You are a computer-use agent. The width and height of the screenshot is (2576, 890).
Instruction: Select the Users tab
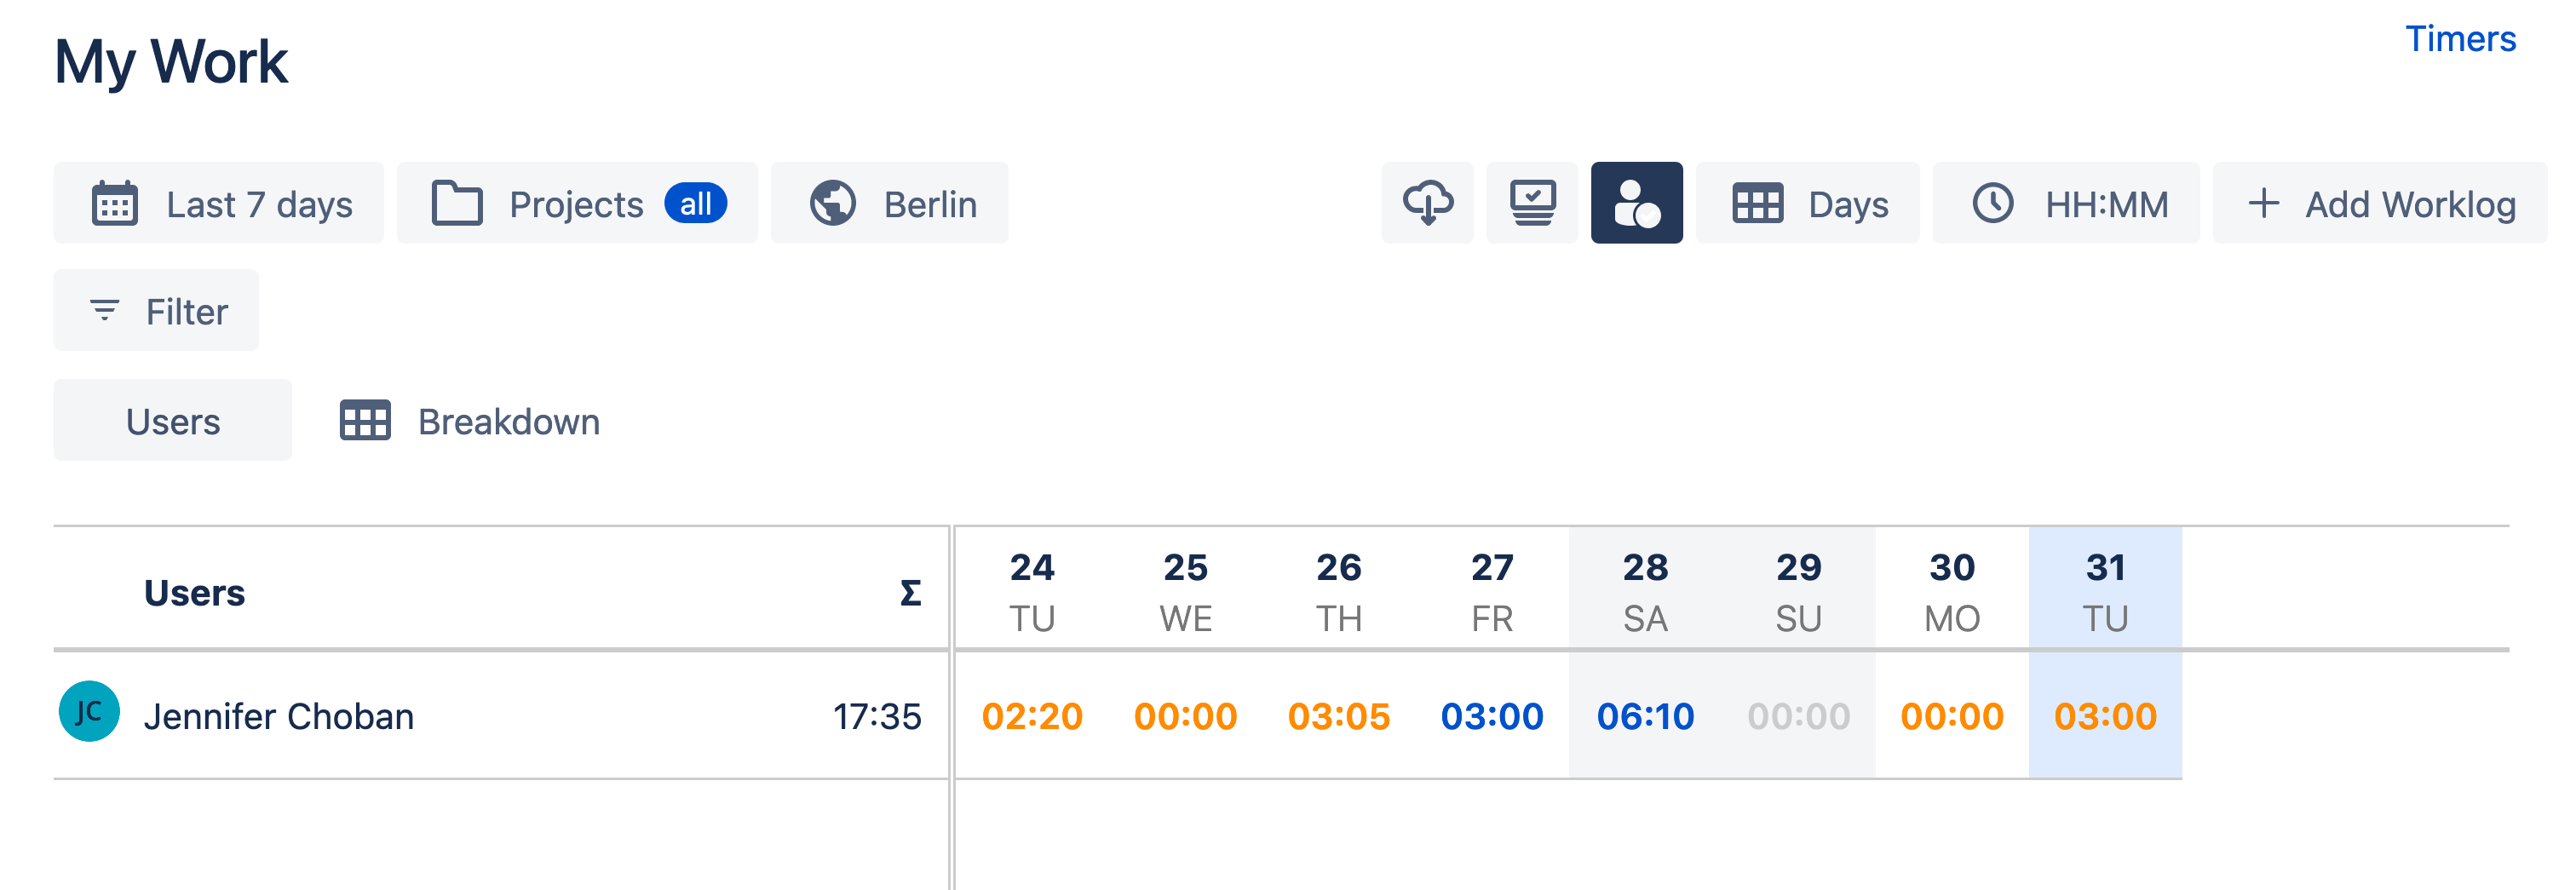[173, 421]
